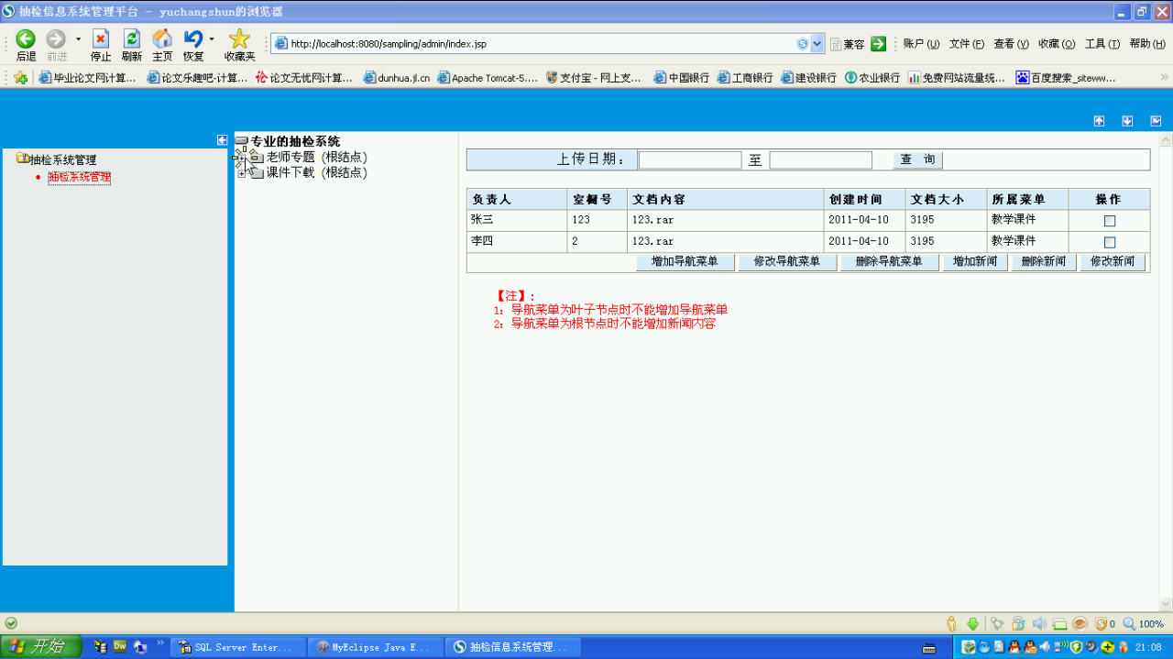This screenshot has height=659, width=1173.
Task: Click the speaker mute icon in browser status bar
Action: click(x=1039, y=623)
